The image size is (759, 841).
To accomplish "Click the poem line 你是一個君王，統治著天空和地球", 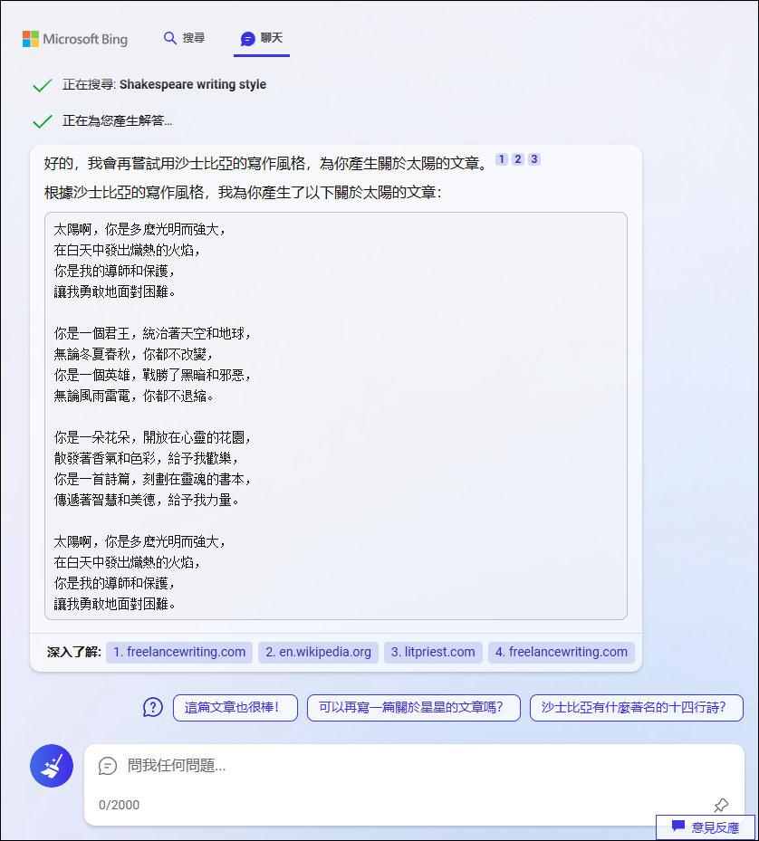I will click(x=152, y=334).
